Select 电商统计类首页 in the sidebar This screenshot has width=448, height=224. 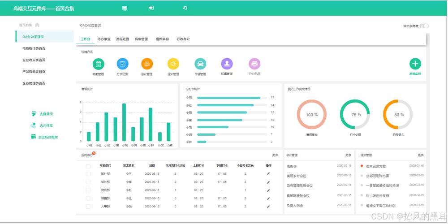[34, 48]
